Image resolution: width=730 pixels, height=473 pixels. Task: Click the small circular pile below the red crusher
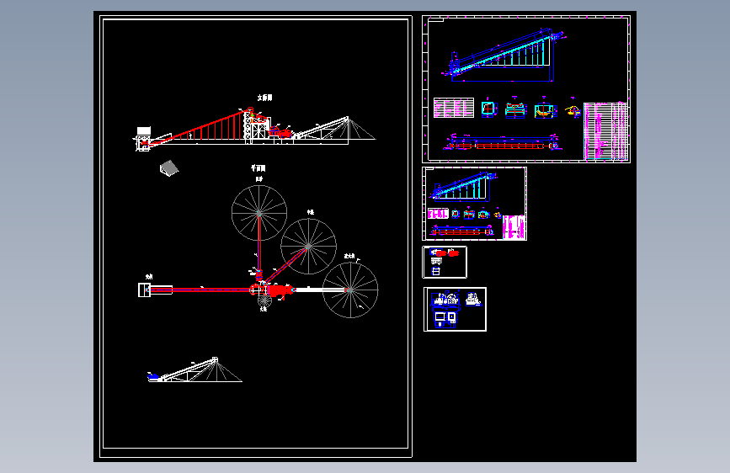click(264, 300)
